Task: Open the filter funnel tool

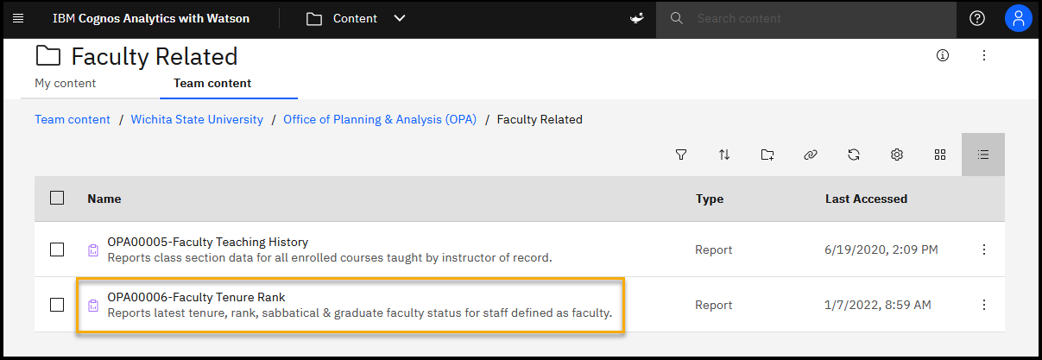Action: [681, 155]
